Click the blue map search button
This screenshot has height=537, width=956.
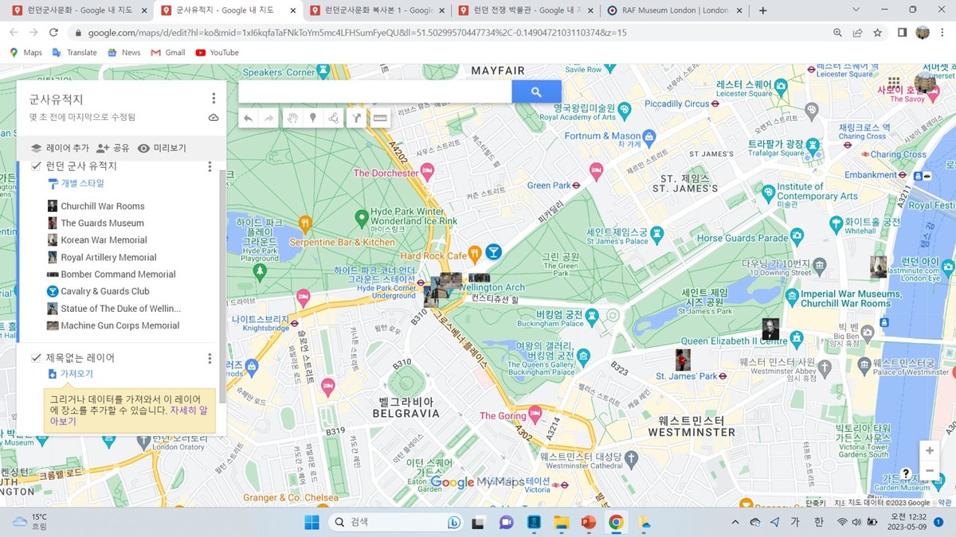[536, 92]
